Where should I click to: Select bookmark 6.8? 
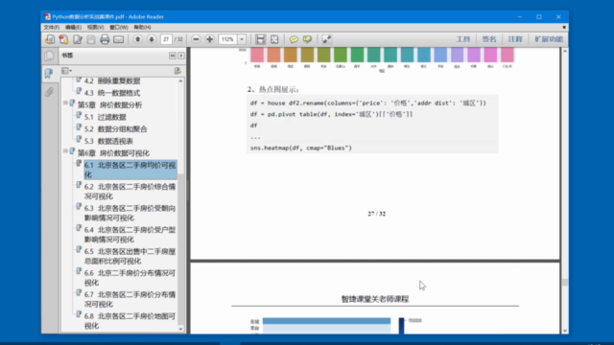coord(130,320)
